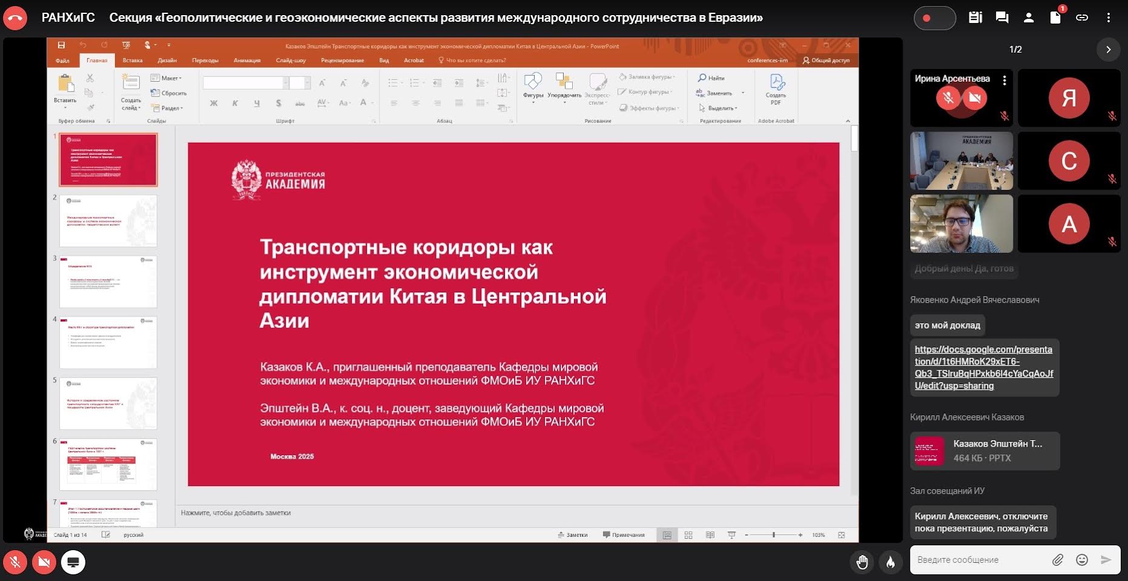Open the files icon with notification badge
The image size is (1128, 581).
coord(1055,18)
